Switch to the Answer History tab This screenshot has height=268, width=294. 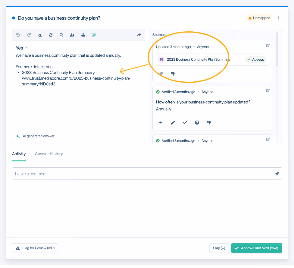pos(49,154)
